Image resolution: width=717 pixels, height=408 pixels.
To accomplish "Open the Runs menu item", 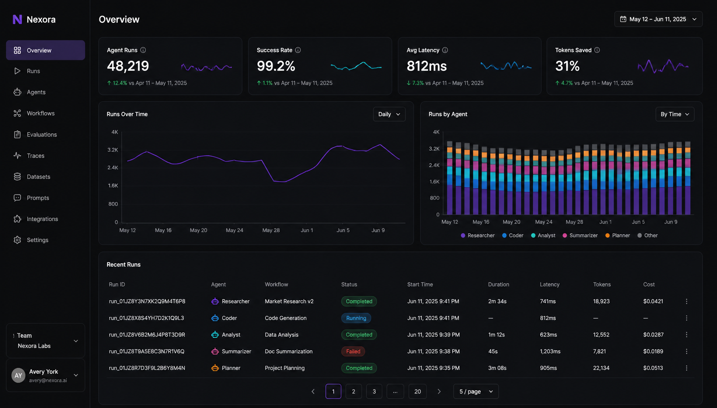I will click(46, 71).
